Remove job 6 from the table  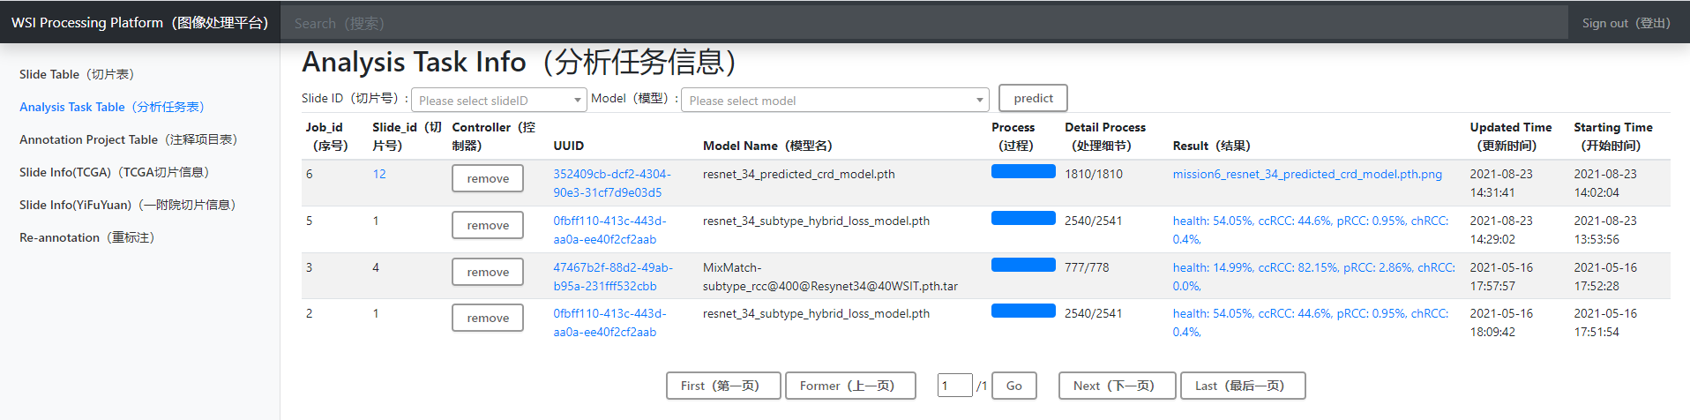point(488,178)
